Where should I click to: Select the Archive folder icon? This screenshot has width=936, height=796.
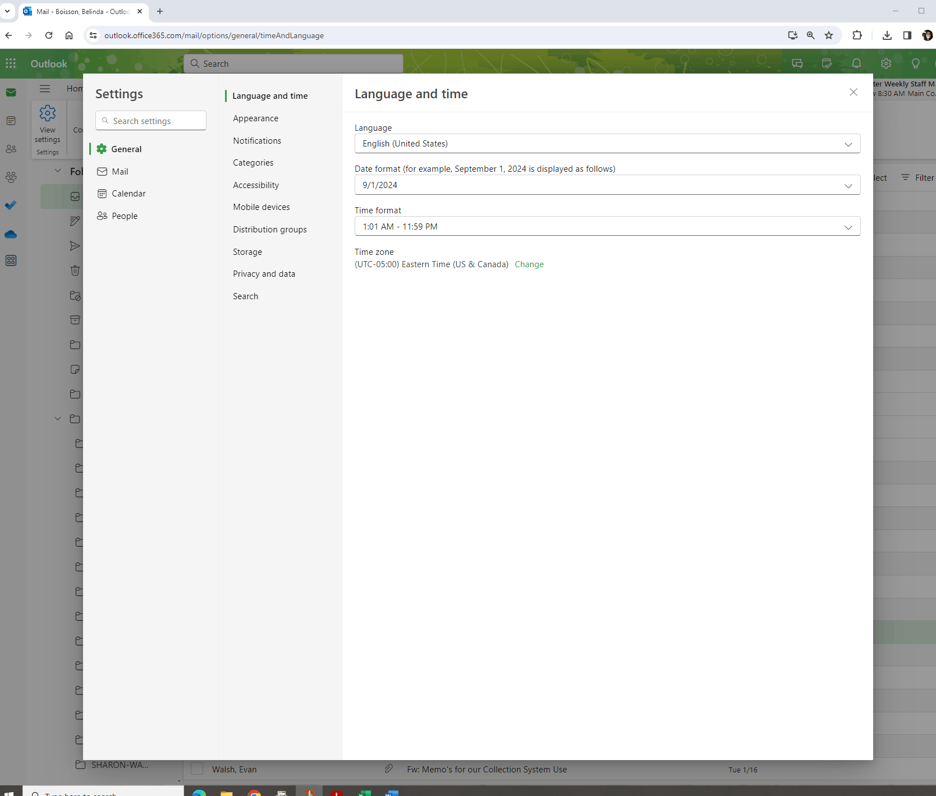(x=75, y=320)
